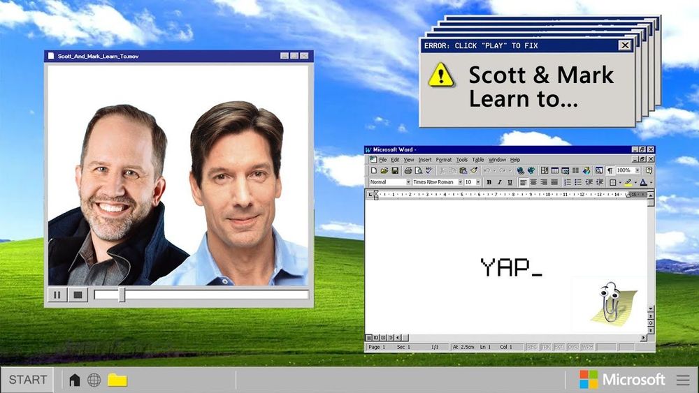
Task: Toggle the OVR overtype status indicator
Action: 573,347
